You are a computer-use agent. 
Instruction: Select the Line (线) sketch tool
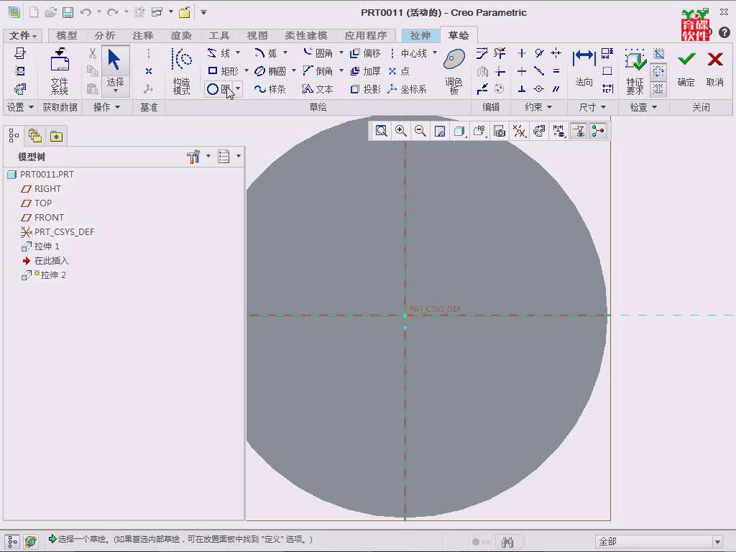click(x=218, y=53)
